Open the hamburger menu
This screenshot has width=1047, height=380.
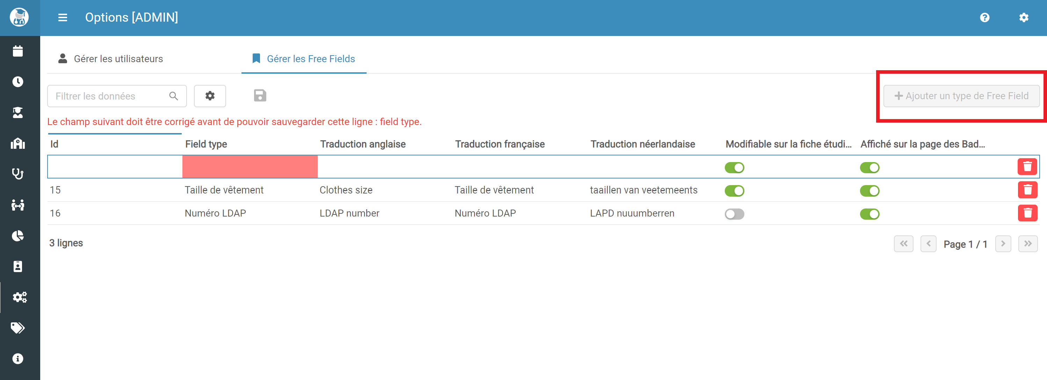tap(63, 17)
